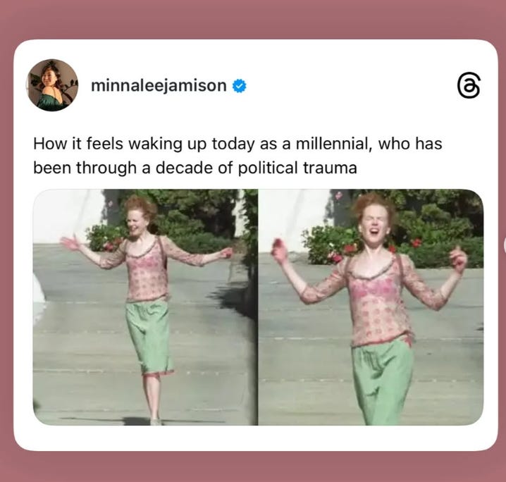Click empty white area below the photos
The height and width of the screenshot is (482, 506).
255,438
